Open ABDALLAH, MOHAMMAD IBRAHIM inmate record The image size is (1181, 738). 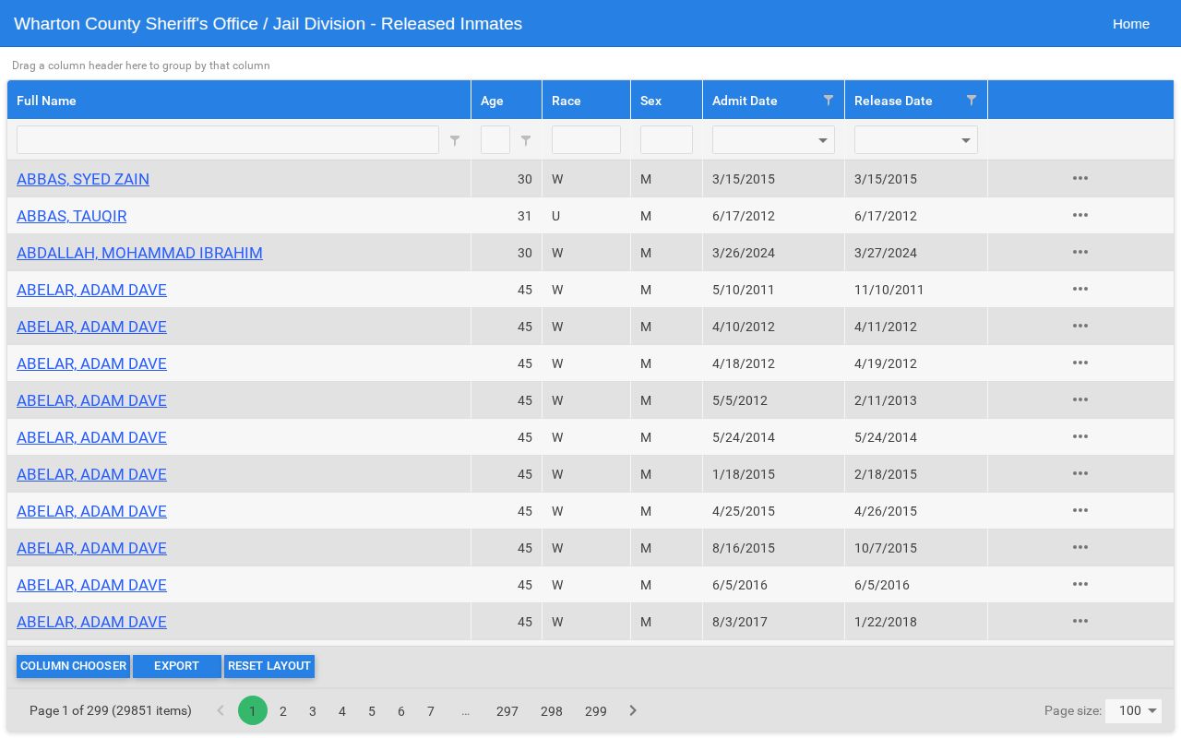(139, 253)
